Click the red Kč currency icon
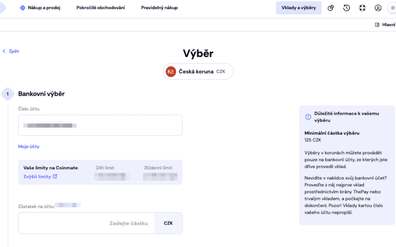Image resolution: width=396 pixels, height=247 pixels. pyautogui.click(x=170, y=71)
